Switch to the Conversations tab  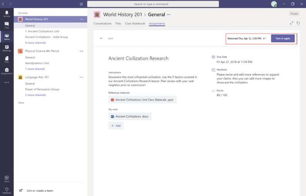(103, 24)
